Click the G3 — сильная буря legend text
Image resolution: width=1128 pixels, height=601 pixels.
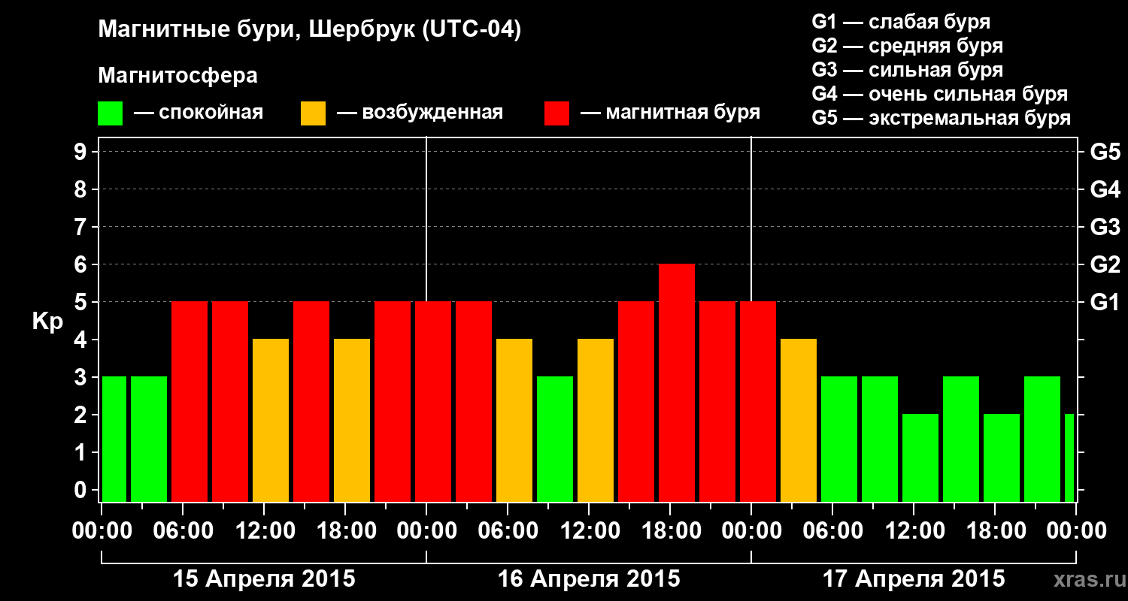(908, 70)
